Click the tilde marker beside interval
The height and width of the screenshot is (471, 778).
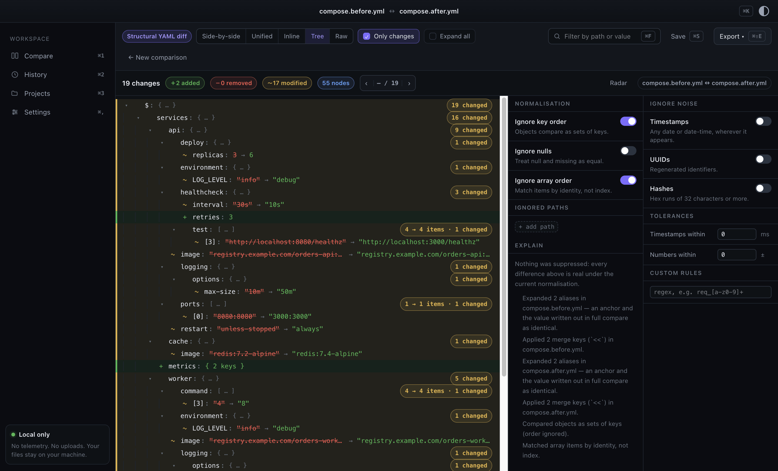pyautogui.click(x=185, y=205)
